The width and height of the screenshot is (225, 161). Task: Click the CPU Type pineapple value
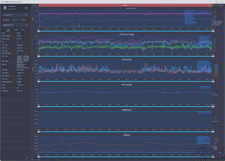[20, 45]
